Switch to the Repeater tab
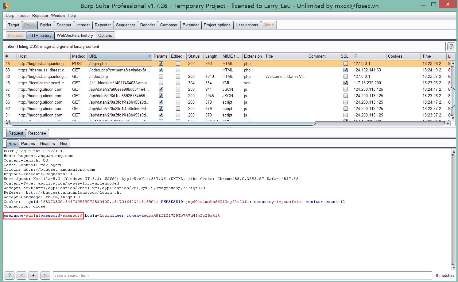Image resolution: width=458 pixels, height=282 pixels. click(x=103, y=25)
